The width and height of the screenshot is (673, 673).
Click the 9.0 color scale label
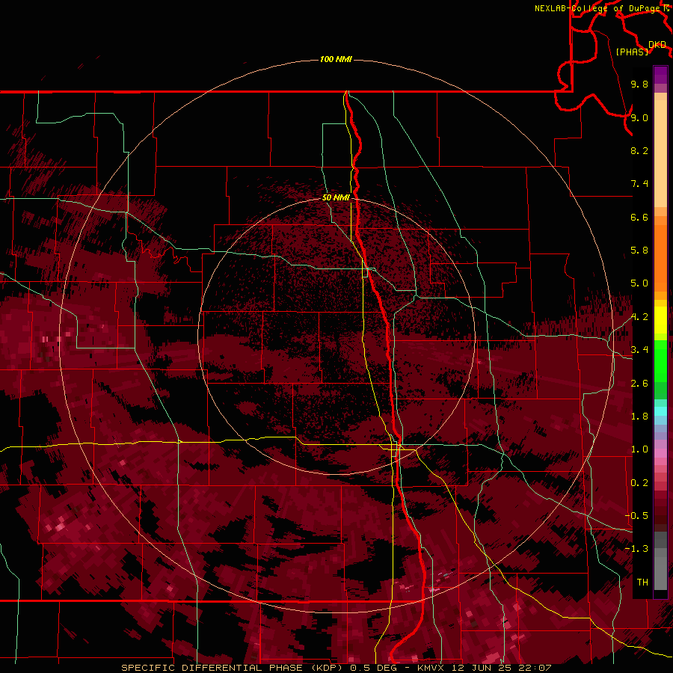639,117
